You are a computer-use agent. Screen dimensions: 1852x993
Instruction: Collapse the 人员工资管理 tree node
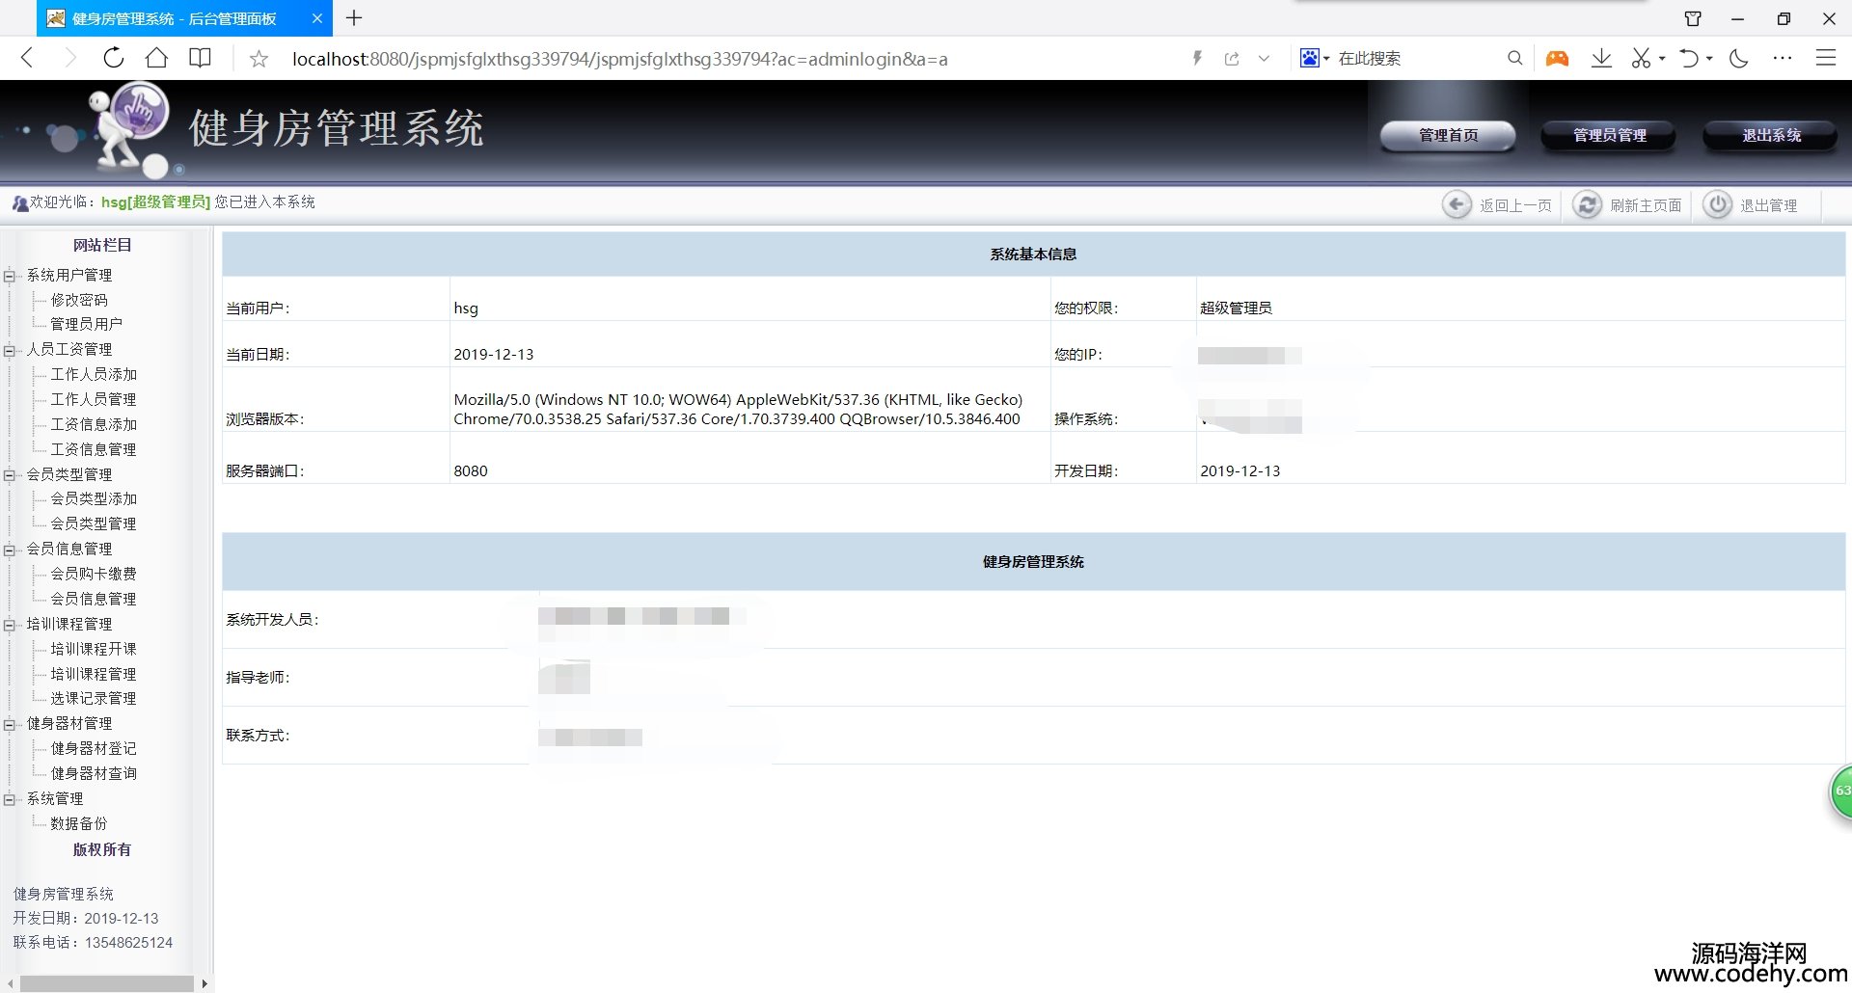click(10, 351)
